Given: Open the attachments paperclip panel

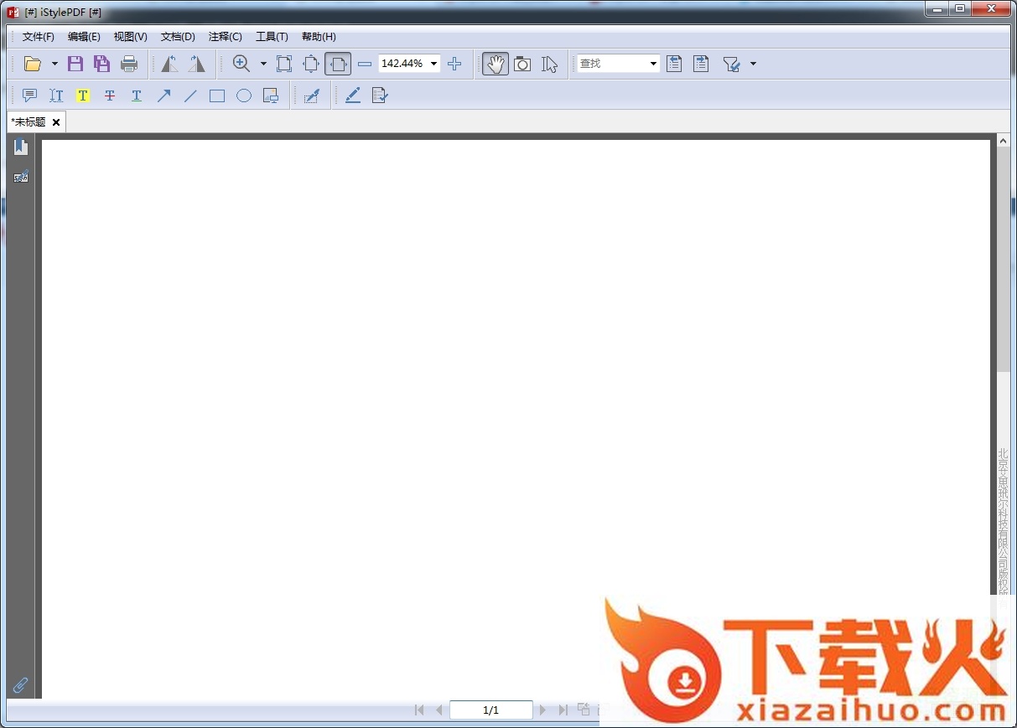Looking at the screenshot, I should pyautogui.click(x=21, y=684).
